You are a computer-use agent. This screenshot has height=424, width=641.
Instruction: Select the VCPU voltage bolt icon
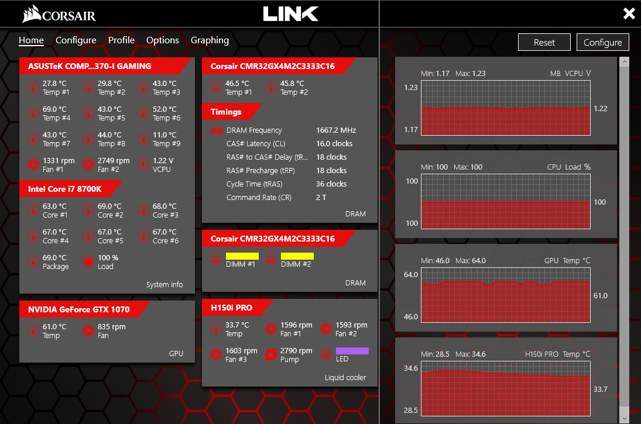point(143,164)
